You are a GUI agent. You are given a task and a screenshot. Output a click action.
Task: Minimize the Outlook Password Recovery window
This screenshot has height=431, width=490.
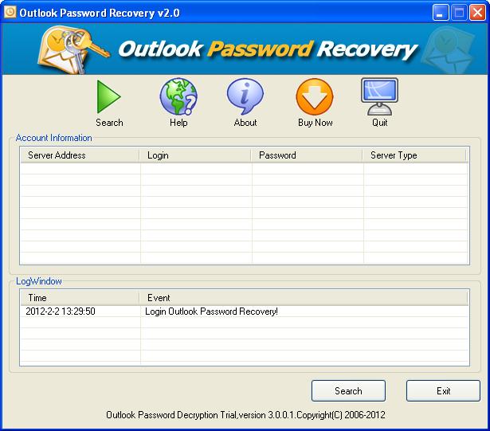click(x=442, y=13)
